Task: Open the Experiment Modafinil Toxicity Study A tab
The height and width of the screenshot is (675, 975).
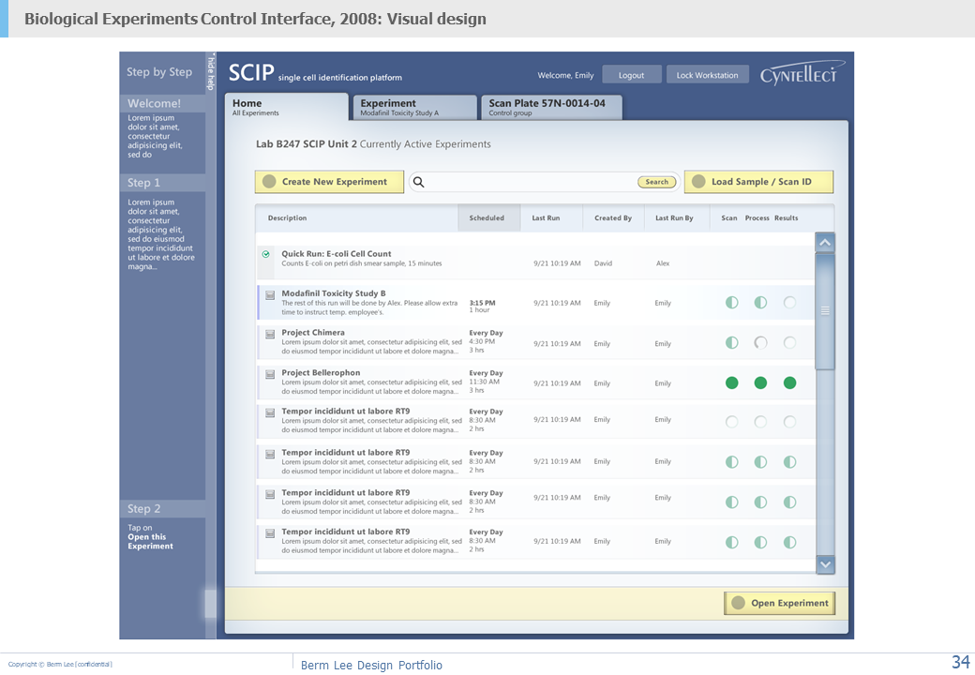Action: click(x=415, y=107)
